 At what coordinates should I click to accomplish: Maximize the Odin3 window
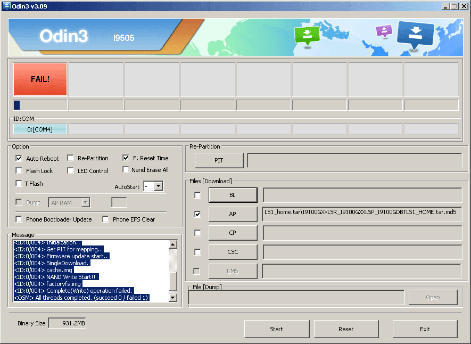click(454, 6)
